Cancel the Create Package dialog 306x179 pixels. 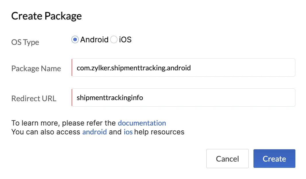pos(227,159)
